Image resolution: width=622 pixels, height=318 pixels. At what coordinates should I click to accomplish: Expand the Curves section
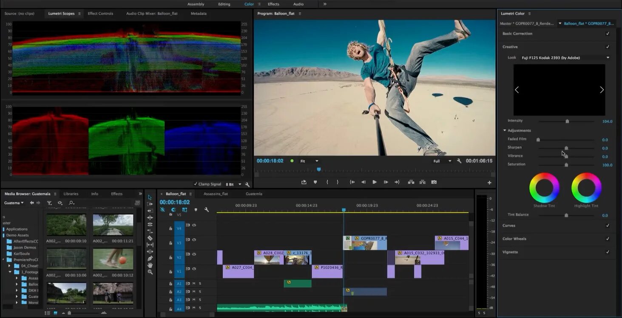coord(509,225)
